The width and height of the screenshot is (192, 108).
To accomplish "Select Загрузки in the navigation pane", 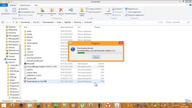I will pyautogui.click(x=12, y=27).
